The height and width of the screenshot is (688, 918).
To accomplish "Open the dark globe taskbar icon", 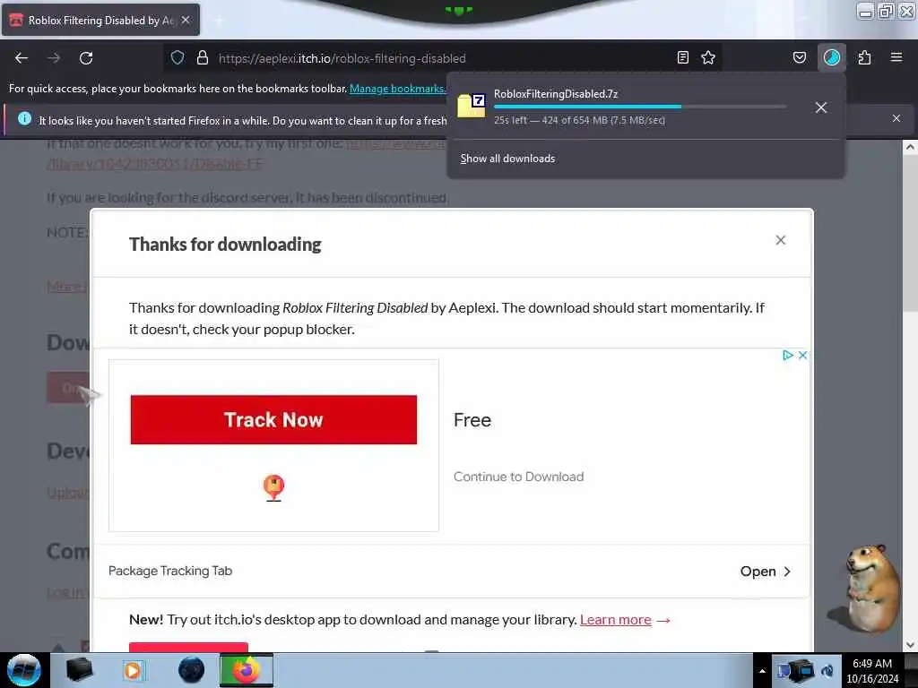I will tap(192, 670).
